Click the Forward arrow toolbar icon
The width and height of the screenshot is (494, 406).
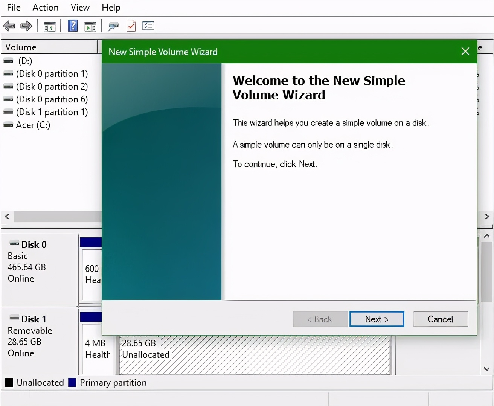pos(26,26)
